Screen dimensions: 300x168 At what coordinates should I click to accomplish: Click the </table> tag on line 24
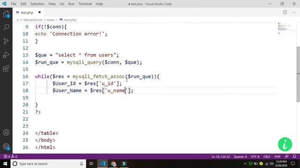tap(46, 133)
